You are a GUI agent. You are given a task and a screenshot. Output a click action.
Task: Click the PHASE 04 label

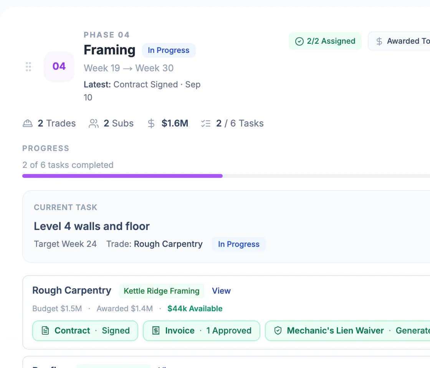(107, 35)
